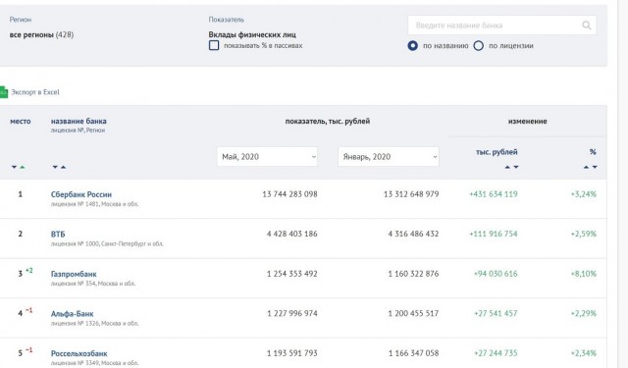
Task: Open region selector 'все регионы'
Action: pyautogui.click(x=41, y=35)
